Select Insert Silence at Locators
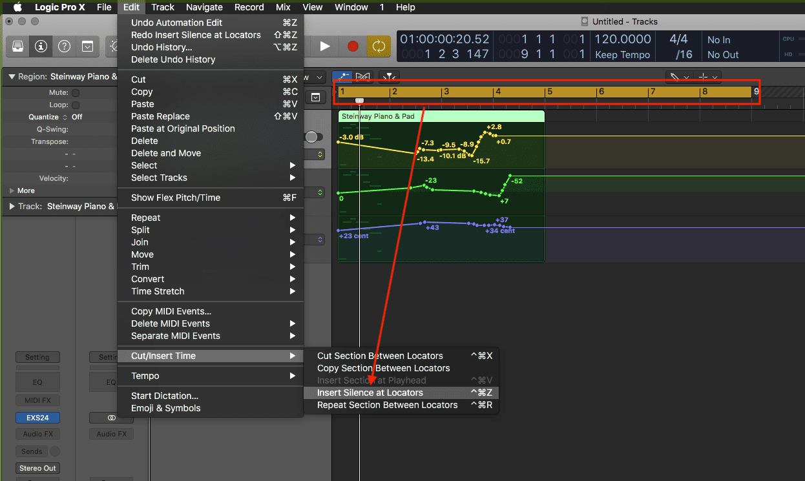This screenshot has width=805, height=481. pyautogui.click(x=370, y=393)
